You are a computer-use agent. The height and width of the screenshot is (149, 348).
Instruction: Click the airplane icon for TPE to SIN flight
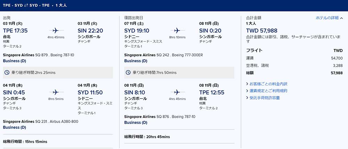[56, 30]
